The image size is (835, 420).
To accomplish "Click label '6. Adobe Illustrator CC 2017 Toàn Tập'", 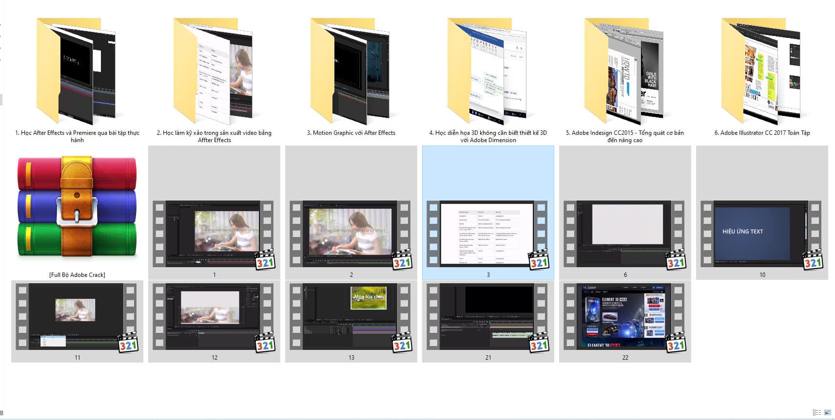I will coord(762,133).
